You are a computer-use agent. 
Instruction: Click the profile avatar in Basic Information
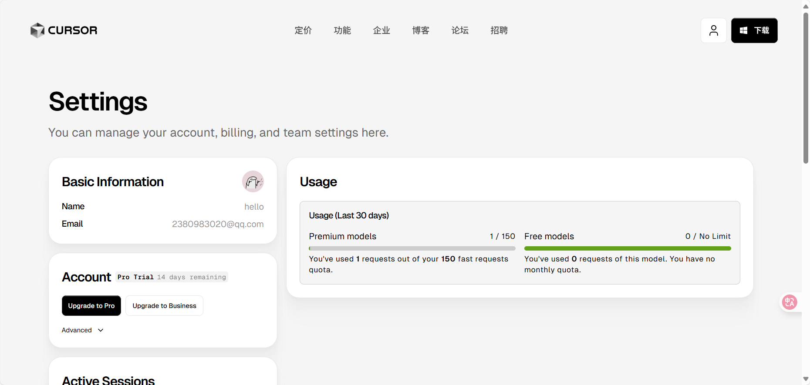tap(253, 181)
